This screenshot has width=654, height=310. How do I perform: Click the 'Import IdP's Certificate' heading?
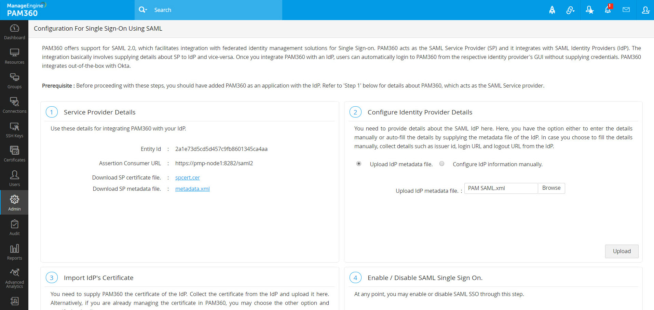[98, 278]
